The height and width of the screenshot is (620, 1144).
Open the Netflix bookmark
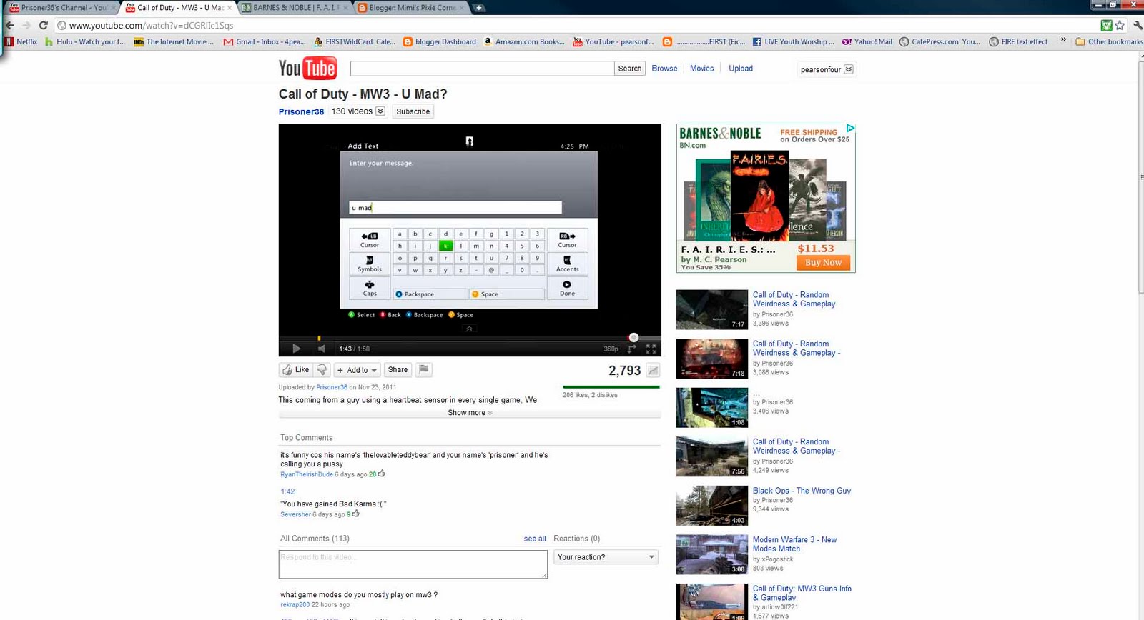click(21, 41)
